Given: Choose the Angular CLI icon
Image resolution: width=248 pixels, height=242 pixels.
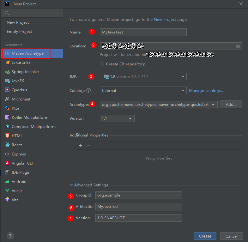Looking at the screenshot, I should tap(7, 163).
